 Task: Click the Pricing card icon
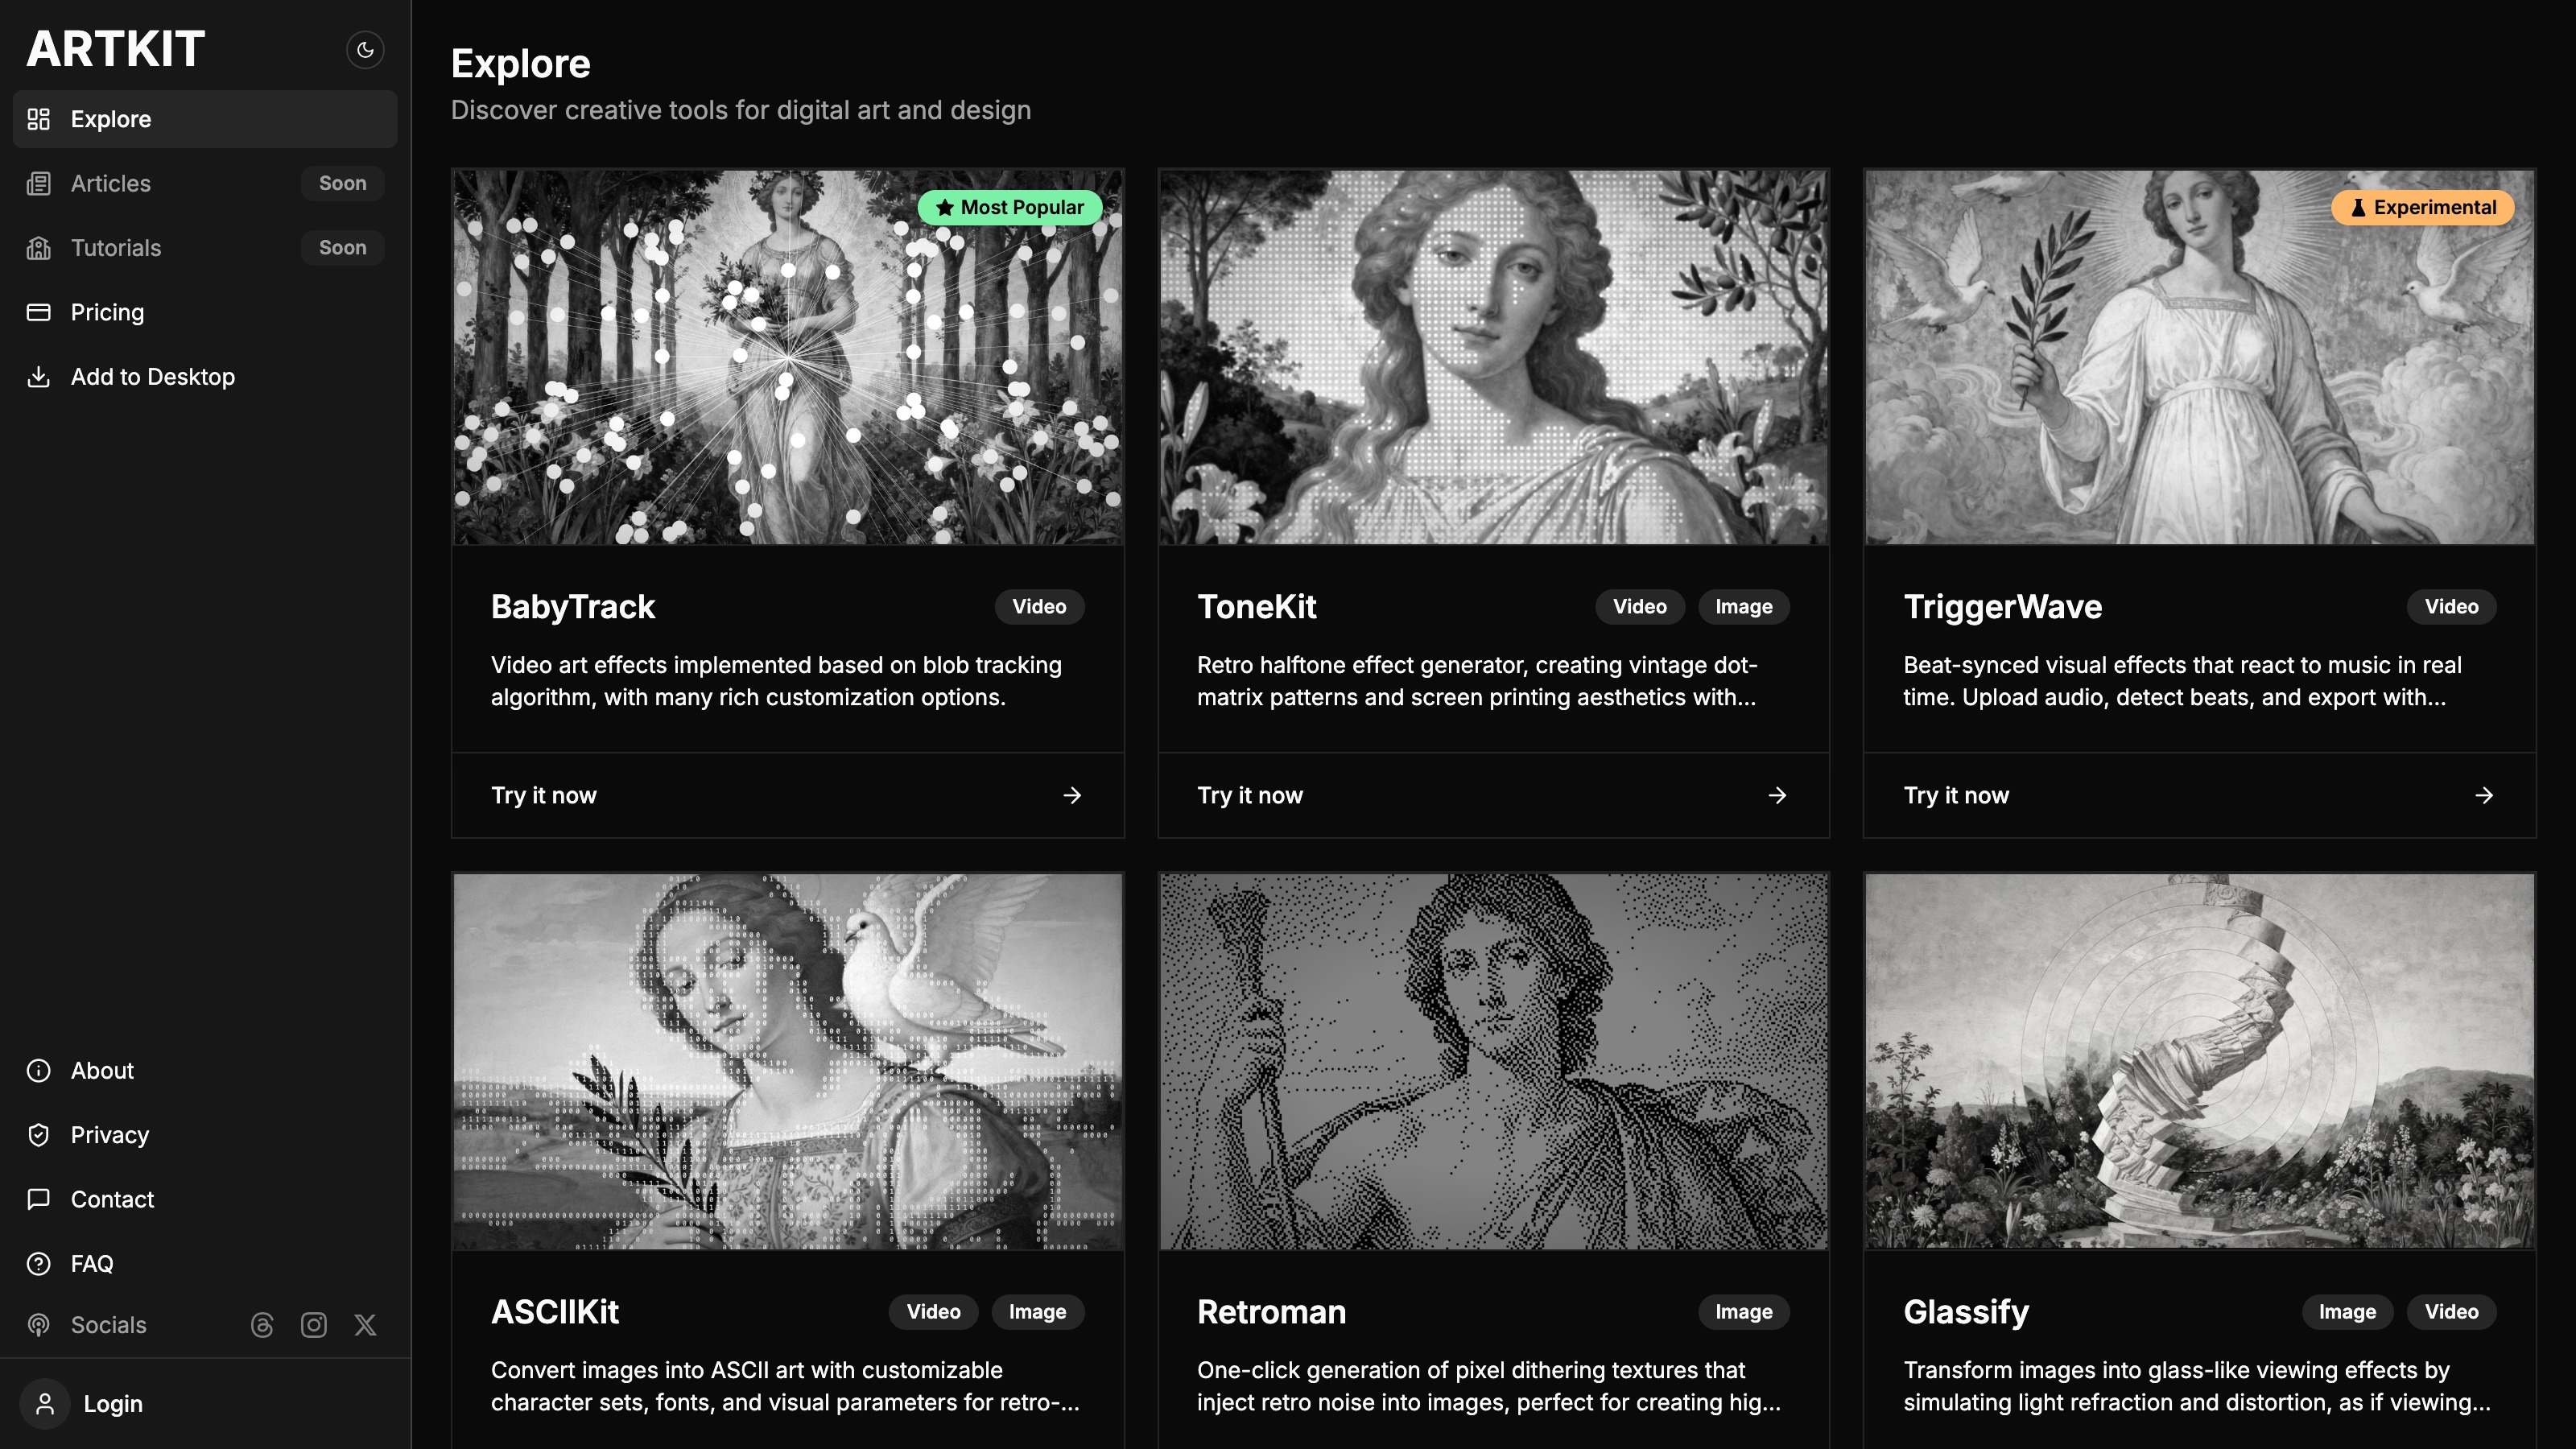(38, 312)
